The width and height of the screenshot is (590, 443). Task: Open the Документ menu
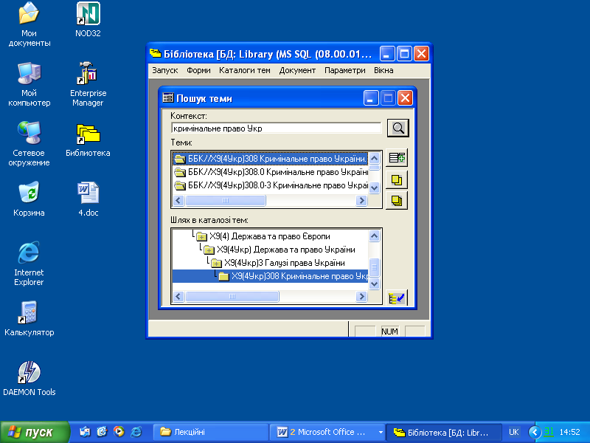click(x=297, y=70)
